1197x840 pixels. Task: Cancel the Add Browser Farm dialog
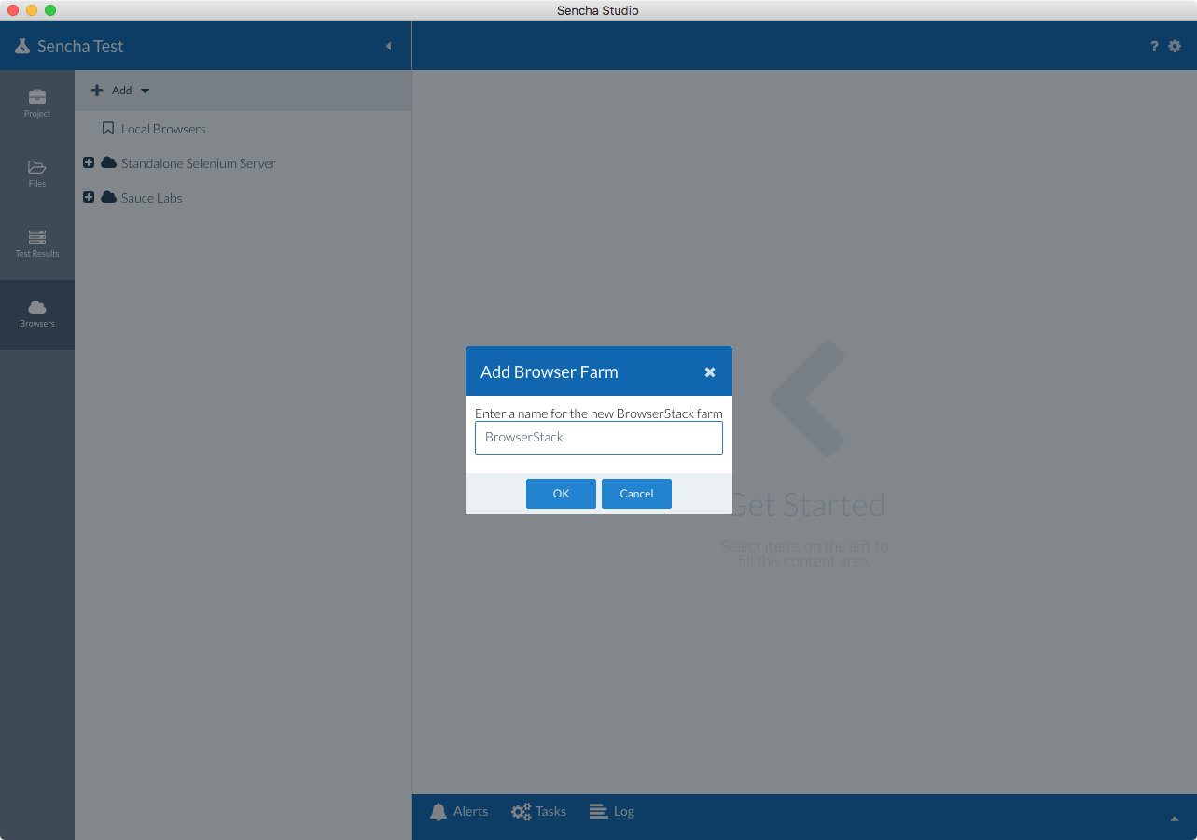coord(636,493)
